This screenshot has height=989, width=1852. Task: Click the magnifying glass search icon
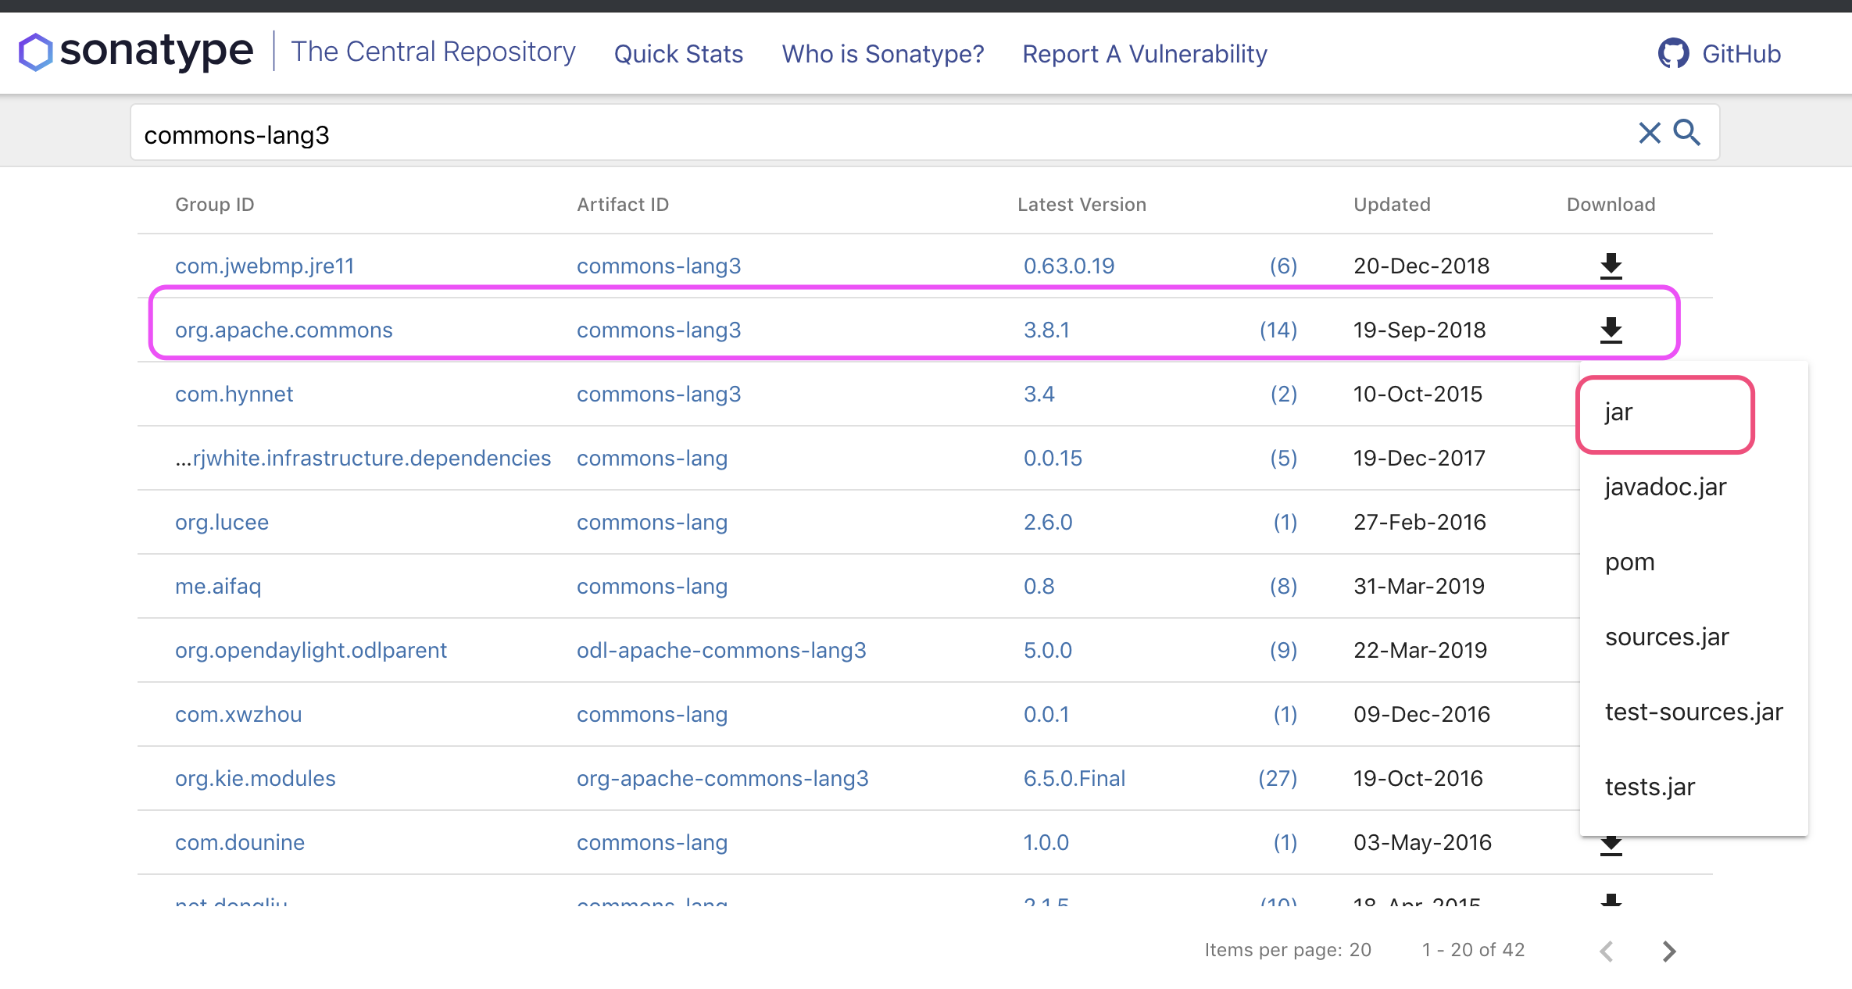1686,133
